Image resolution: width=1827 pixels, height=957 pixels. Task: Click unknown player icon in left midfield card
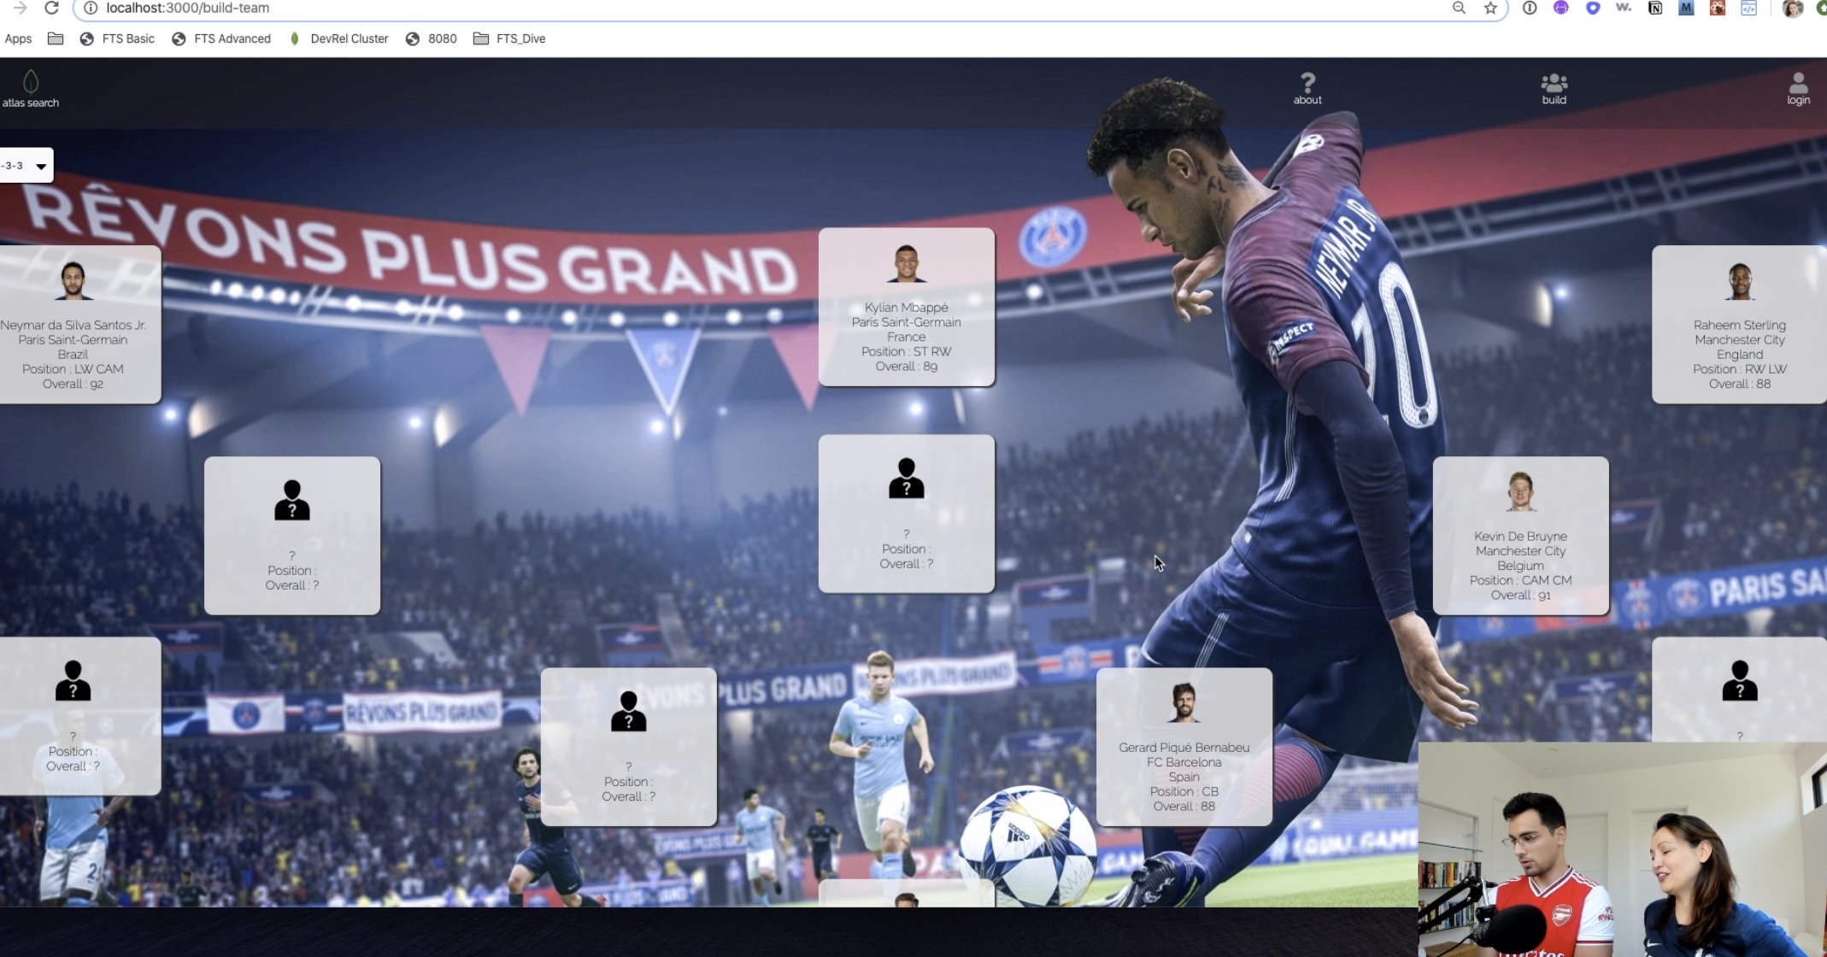point(292,500)
